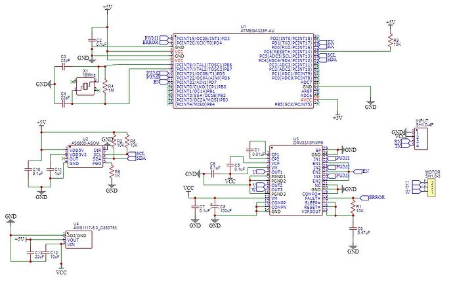This screenshot has height=281, width=453.
Task: Click capacitor C4 22pF symbol
Action: coord(64,103)
